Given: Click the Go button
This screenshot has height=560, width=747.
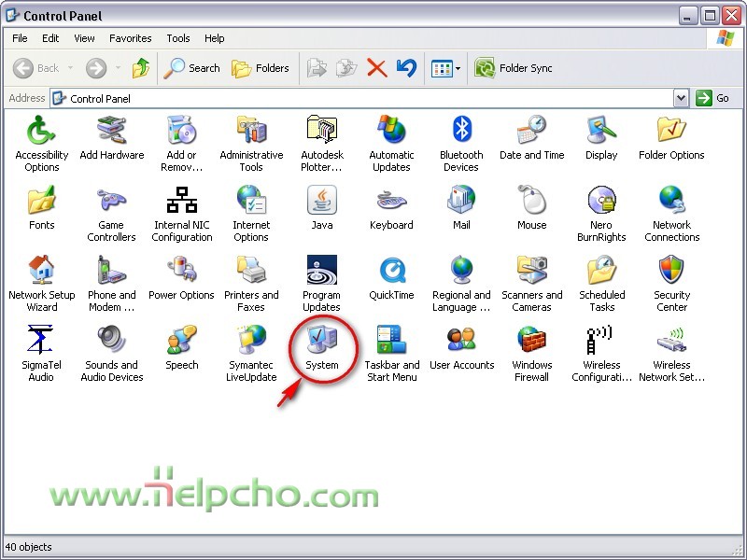Looking at the screenshot, I should pos(712,98).
